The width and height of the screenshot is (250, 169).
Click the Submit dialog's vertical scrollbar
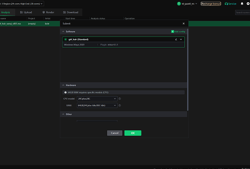pyautogui.click(x=187, y=69)
